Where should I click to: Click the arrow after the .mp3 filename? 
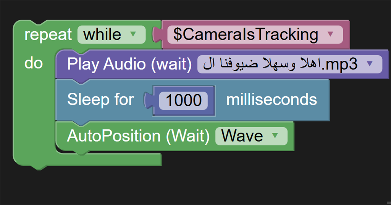tap(369, 64)
